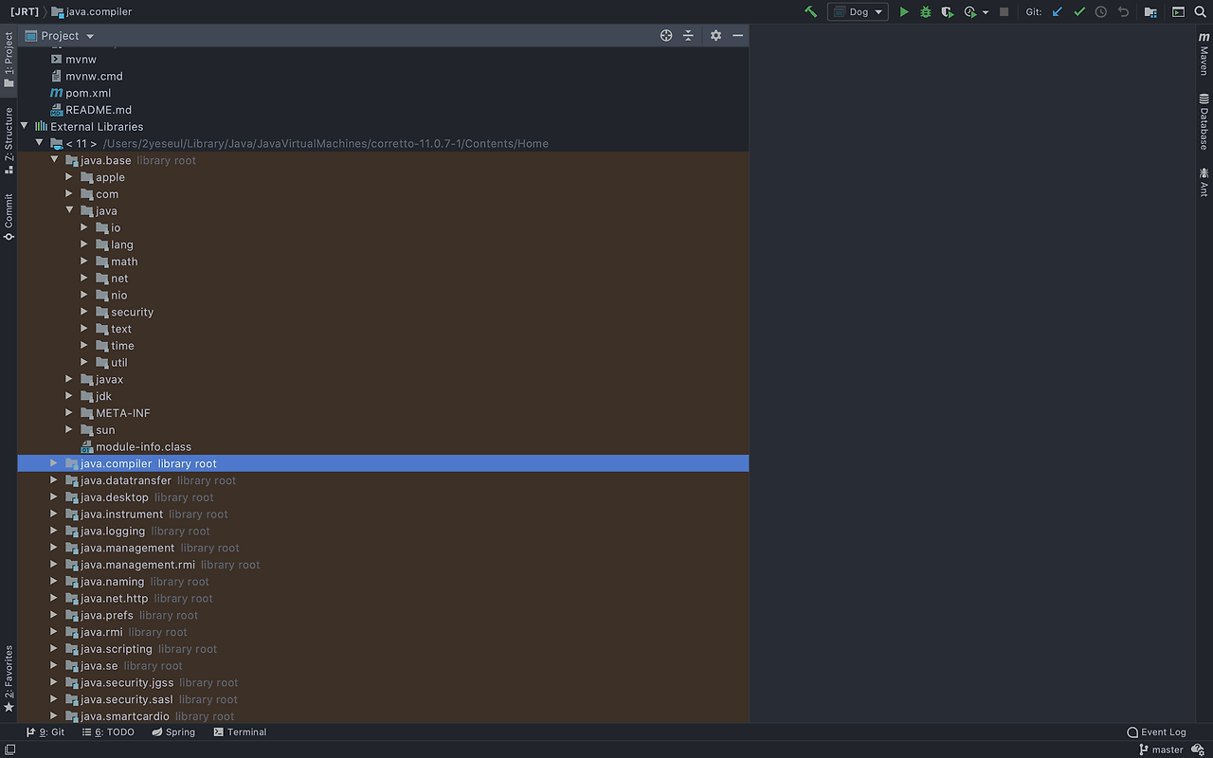Open the Ant tool window

(1204, 181)
